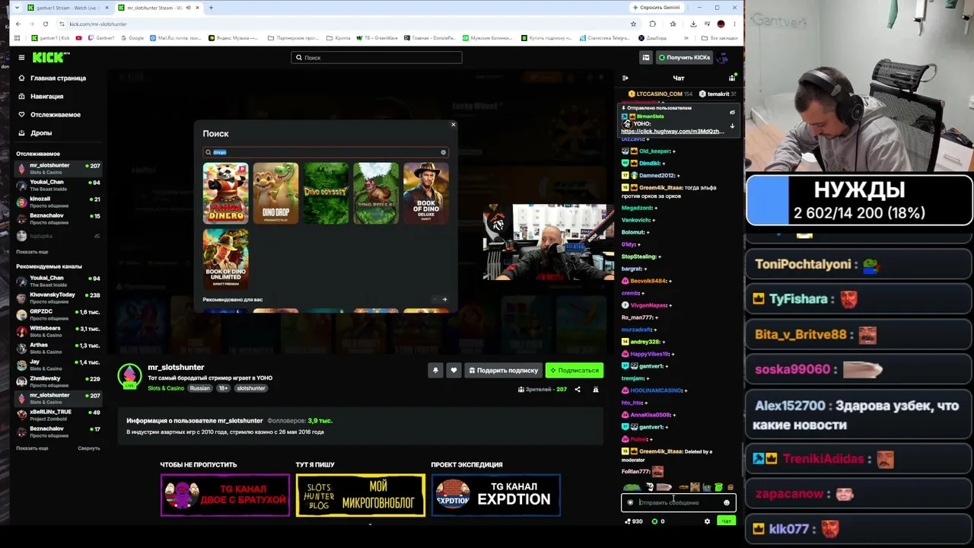This screenshot has width=974, height=548.
Task: Focus the Kick top search field
Action: (377, 57)
